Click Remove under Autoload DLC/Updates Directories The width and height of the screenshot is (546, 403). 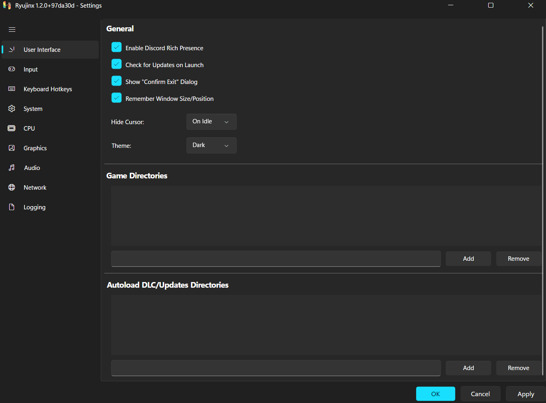(519, 368)
